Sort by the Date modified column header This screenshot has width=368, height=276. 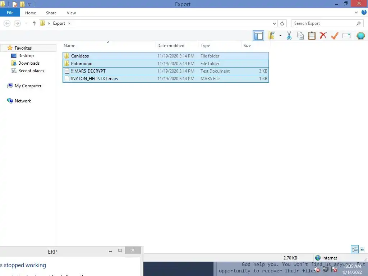pos(176,46)
